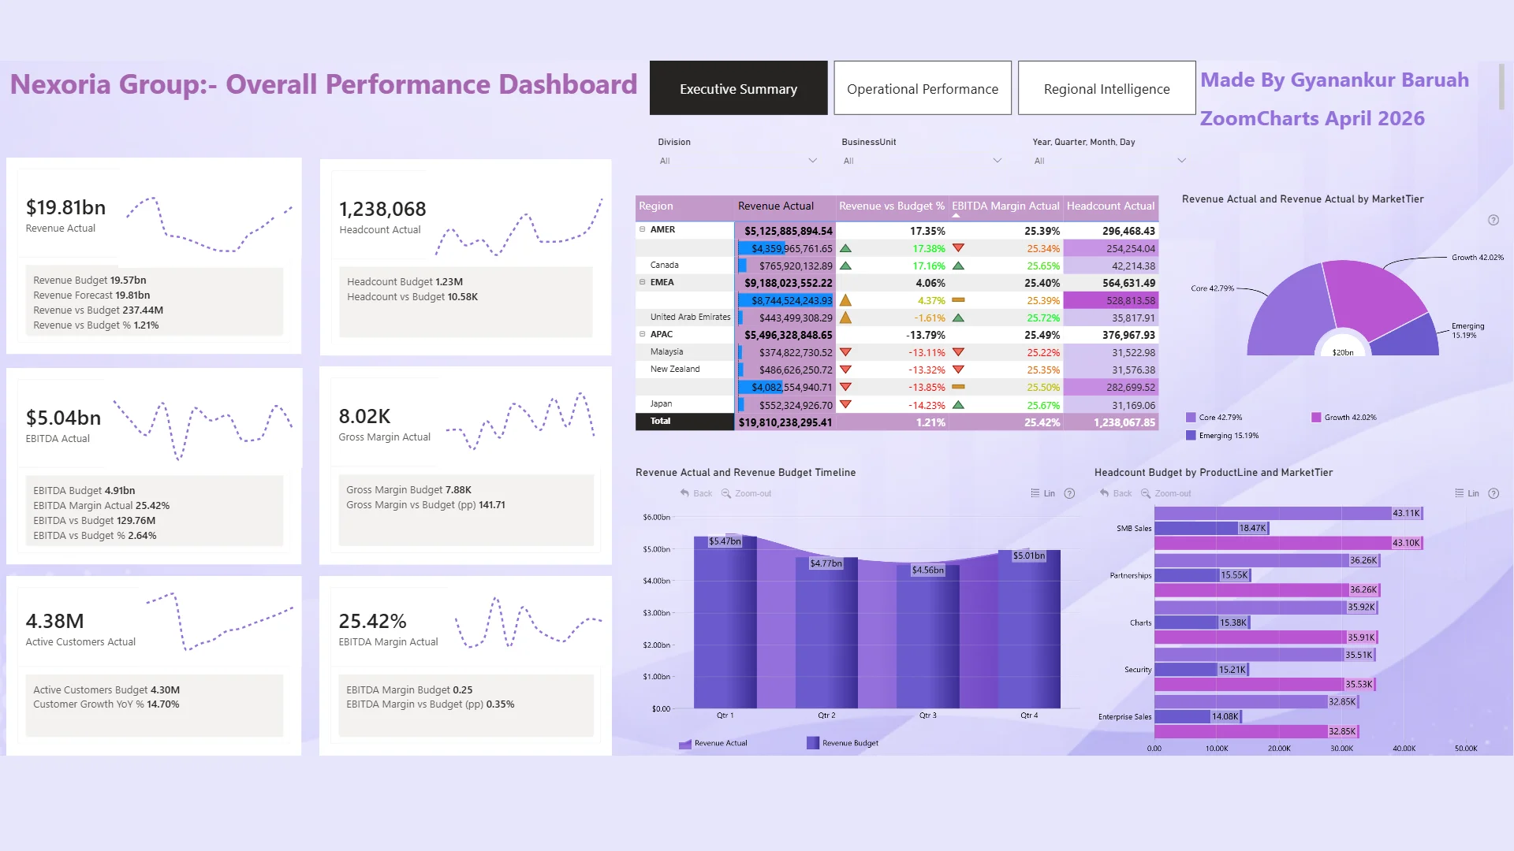Collapse the AMER region row

pyautogui.click(x=642, y=230)
